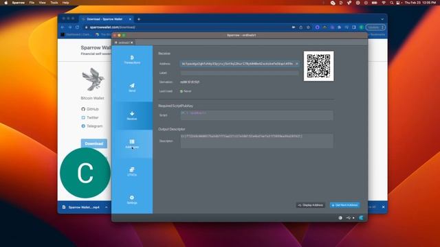The width and height of the screenshot is (440, 247).
Task: Click the icon at the end of the address field
Action: (x=296, y=64)
